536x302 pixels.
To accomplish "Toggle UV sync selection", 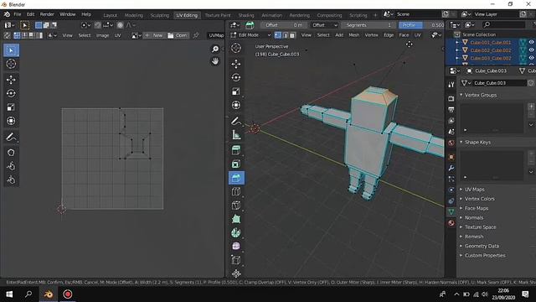I will (x=7, y=35).
